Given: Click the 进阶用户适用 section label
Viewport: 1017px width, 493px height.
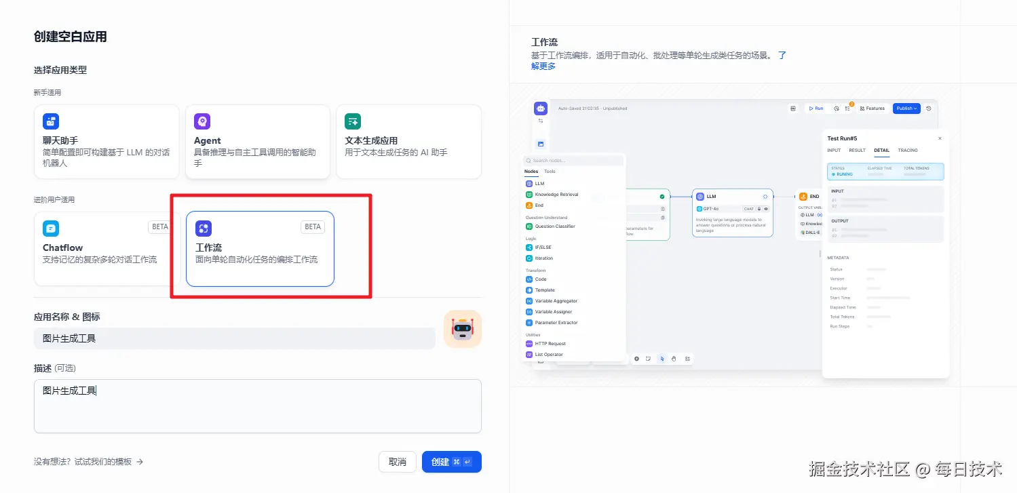Looking at the screenshot, I should [54, 200].
